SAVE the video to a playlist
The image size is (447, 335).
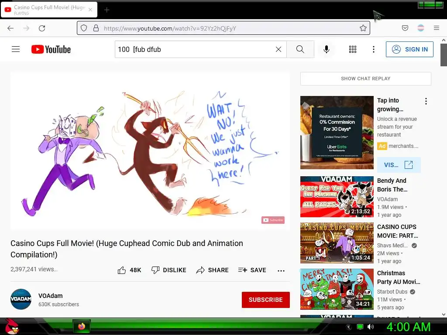[x=252, y=270]
